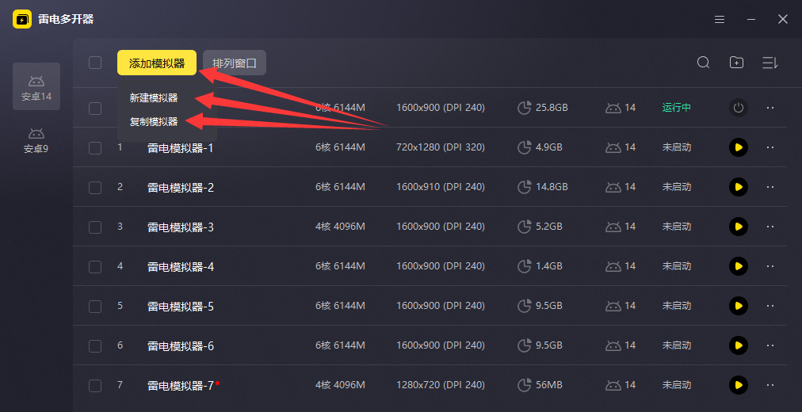Check the box for 雷电模拟器-4
The width and height of the screenshot is (802, 412).
coord(95,267)
